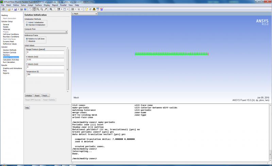272x166 pixels.
Task: Click the ANSYS logo toolbar icon
Action: click(x=94, y=9)
